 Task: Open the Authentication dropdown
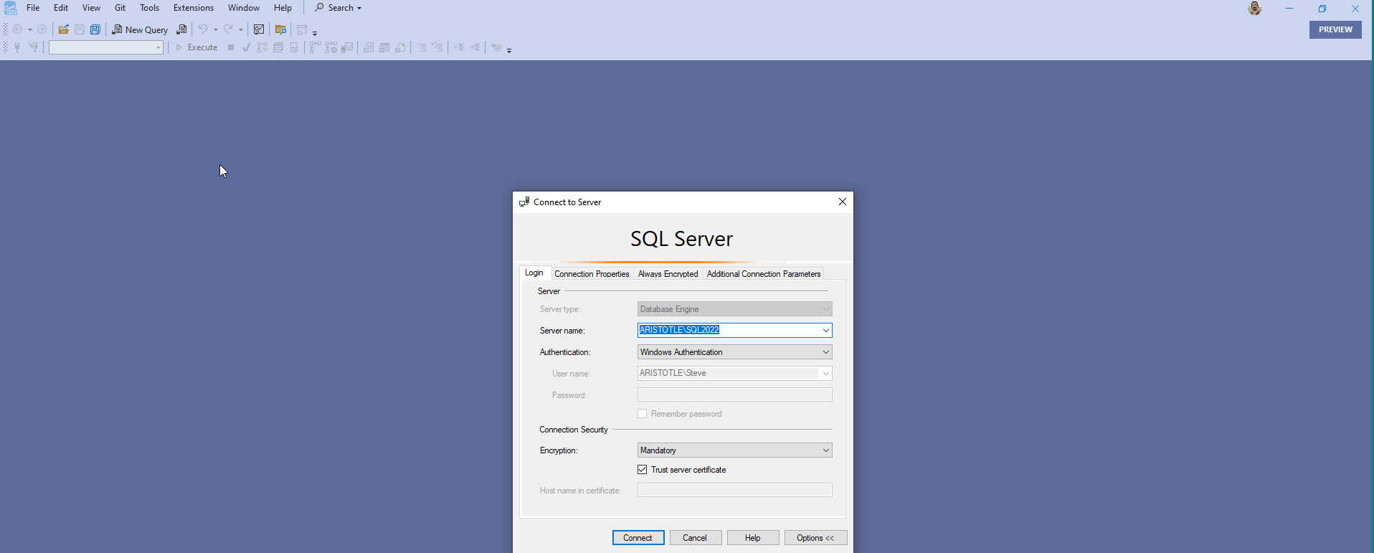(x=735, y=352)
